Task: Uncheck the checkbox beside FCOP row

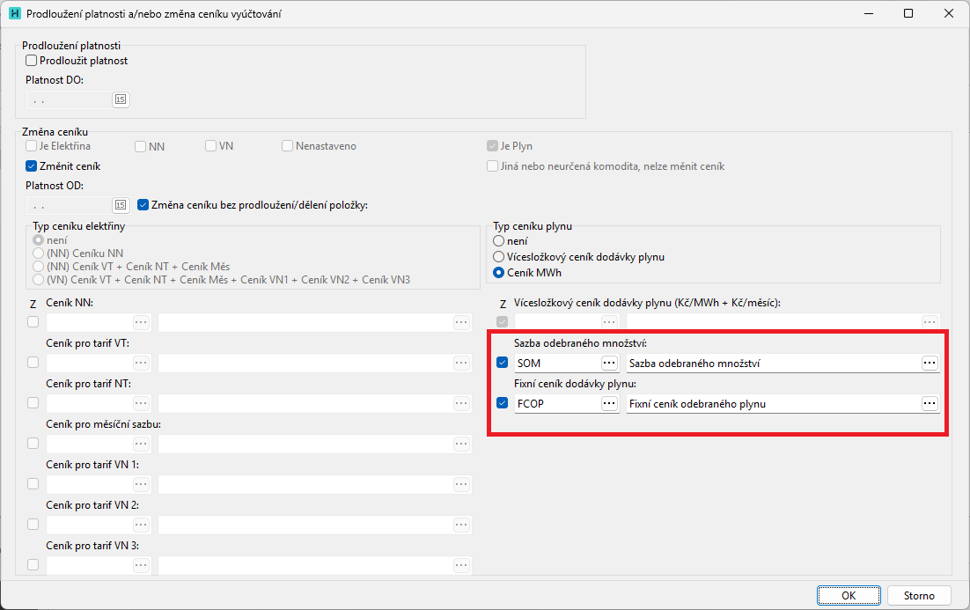Action: (502, 403)
